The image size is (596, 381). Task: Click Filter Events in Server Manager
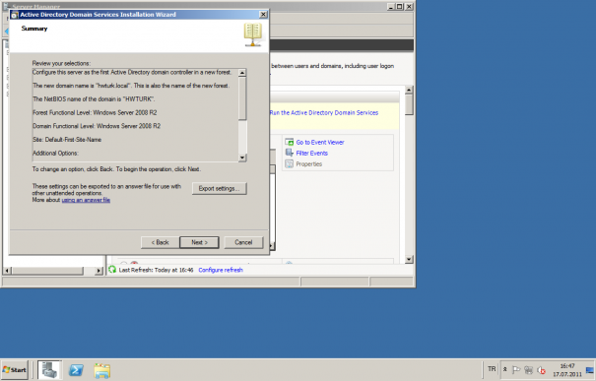pos(311,153)
